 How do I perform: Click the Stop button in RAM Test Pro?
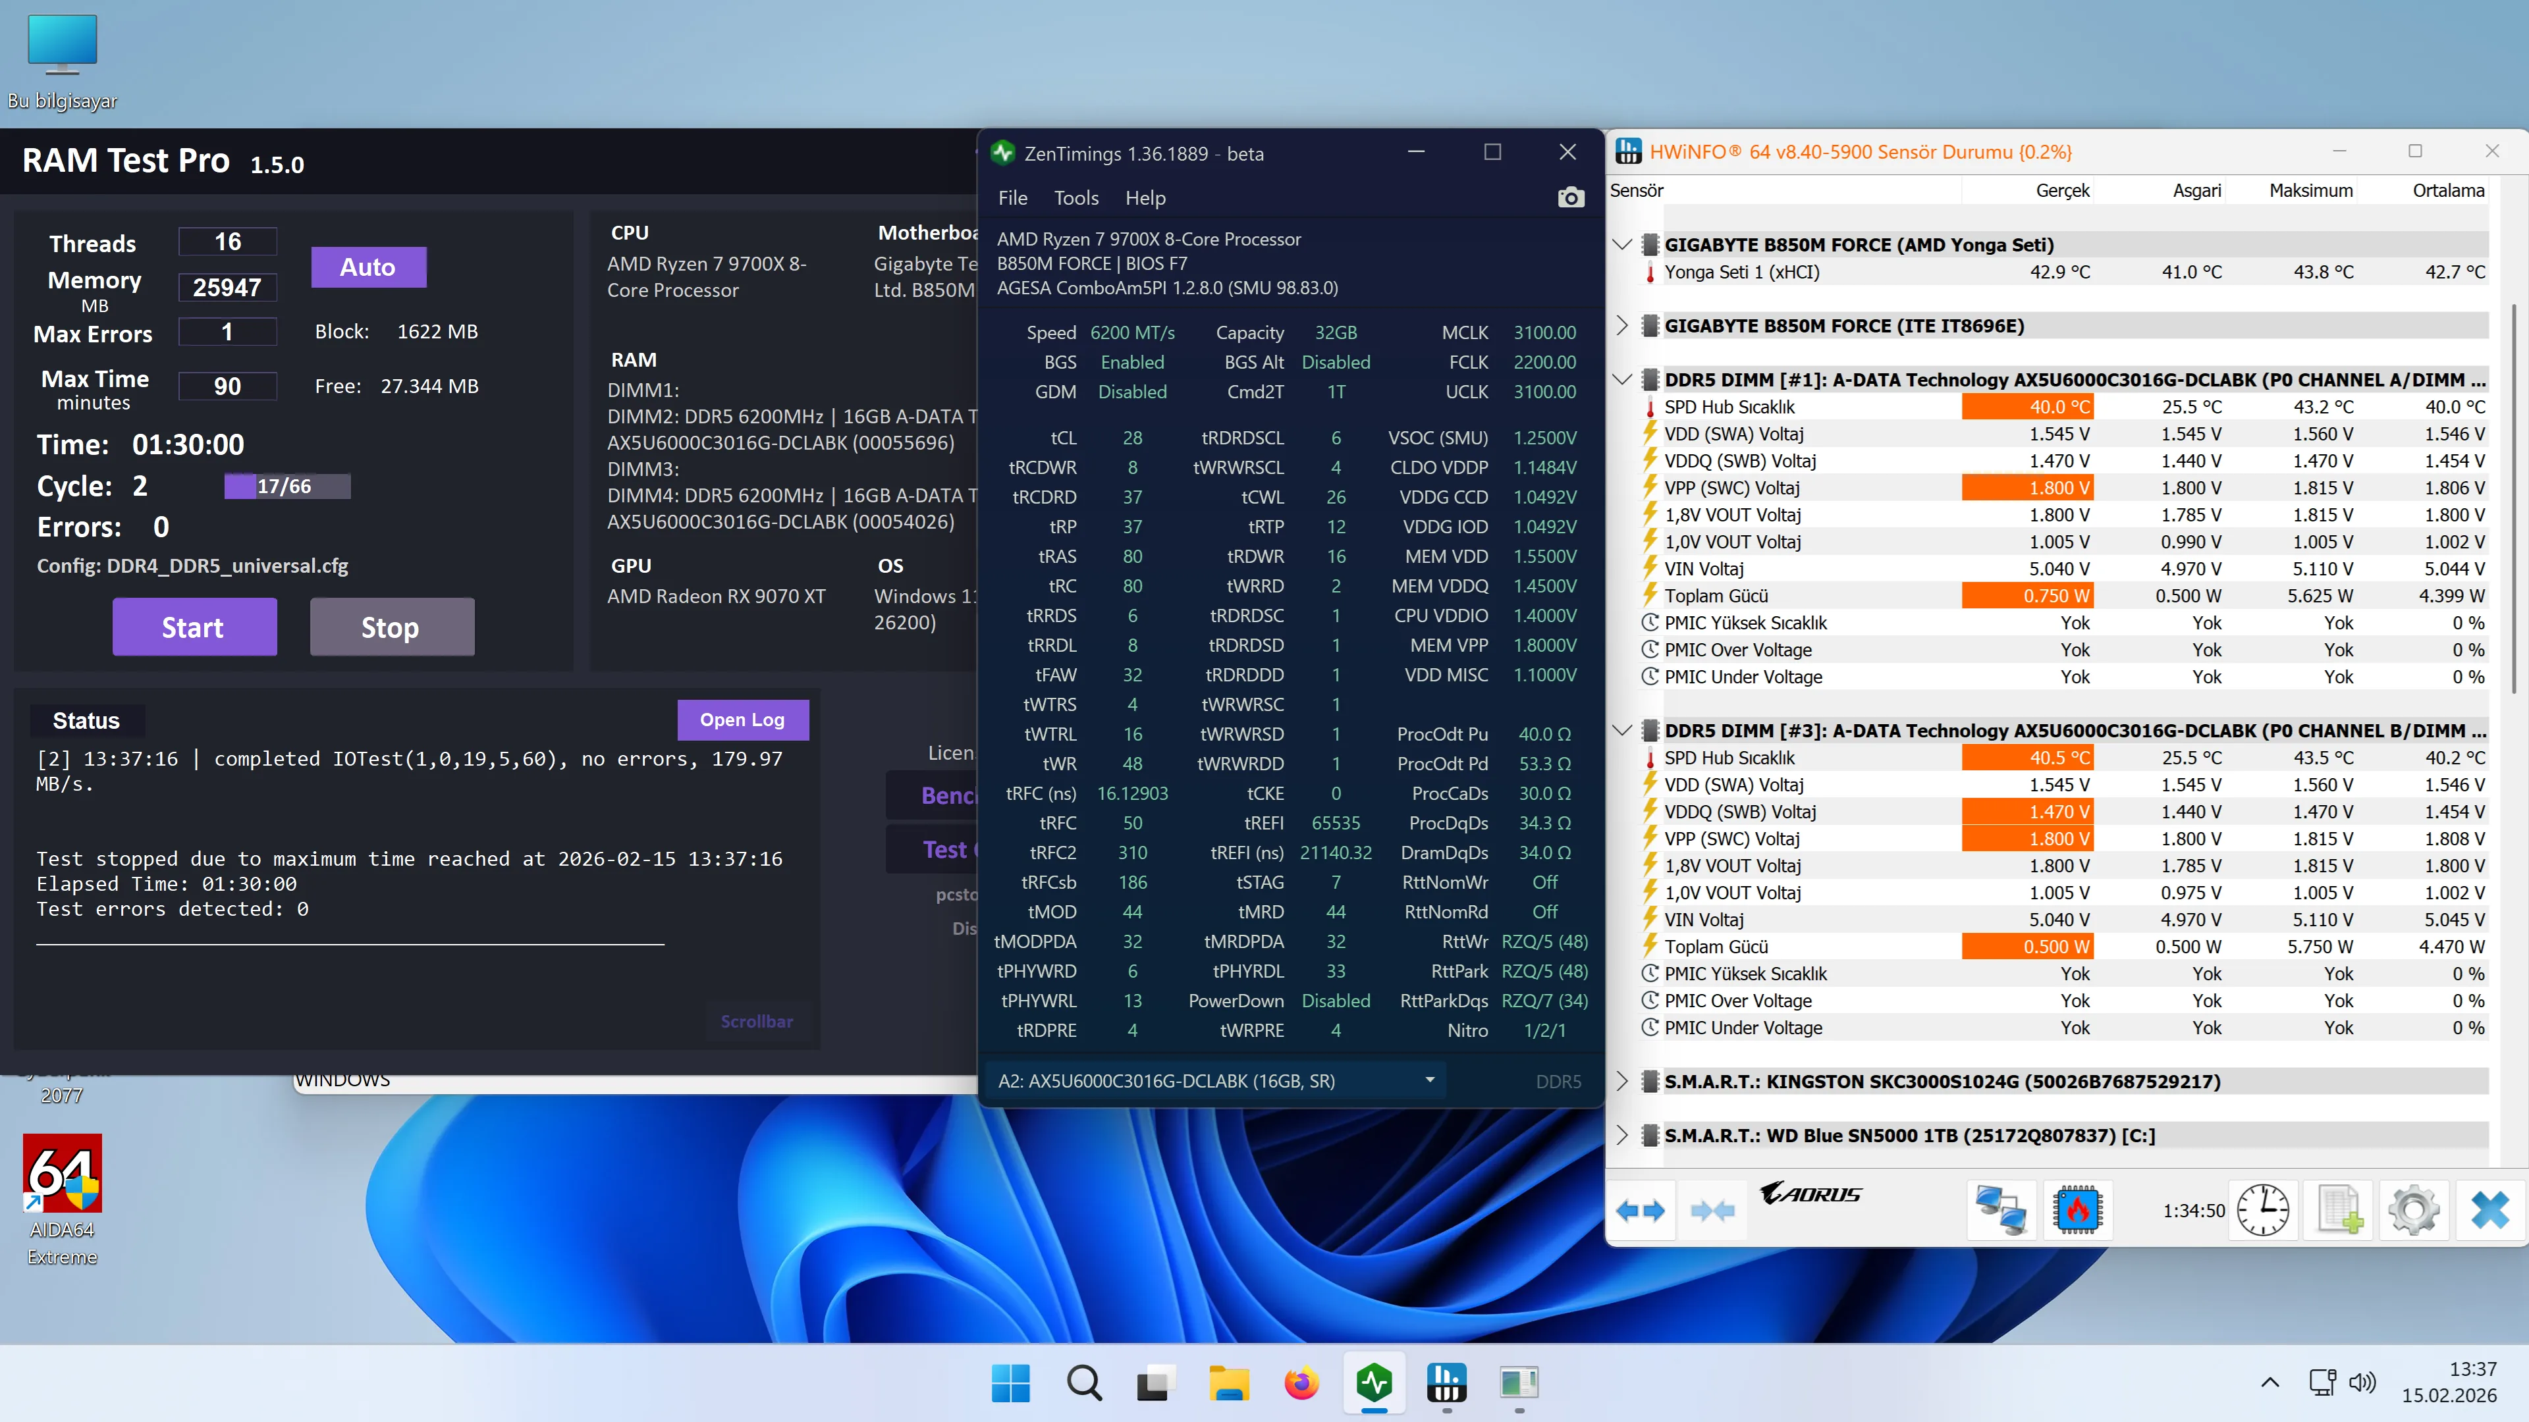pyautogui.click(x=392, y=627)
